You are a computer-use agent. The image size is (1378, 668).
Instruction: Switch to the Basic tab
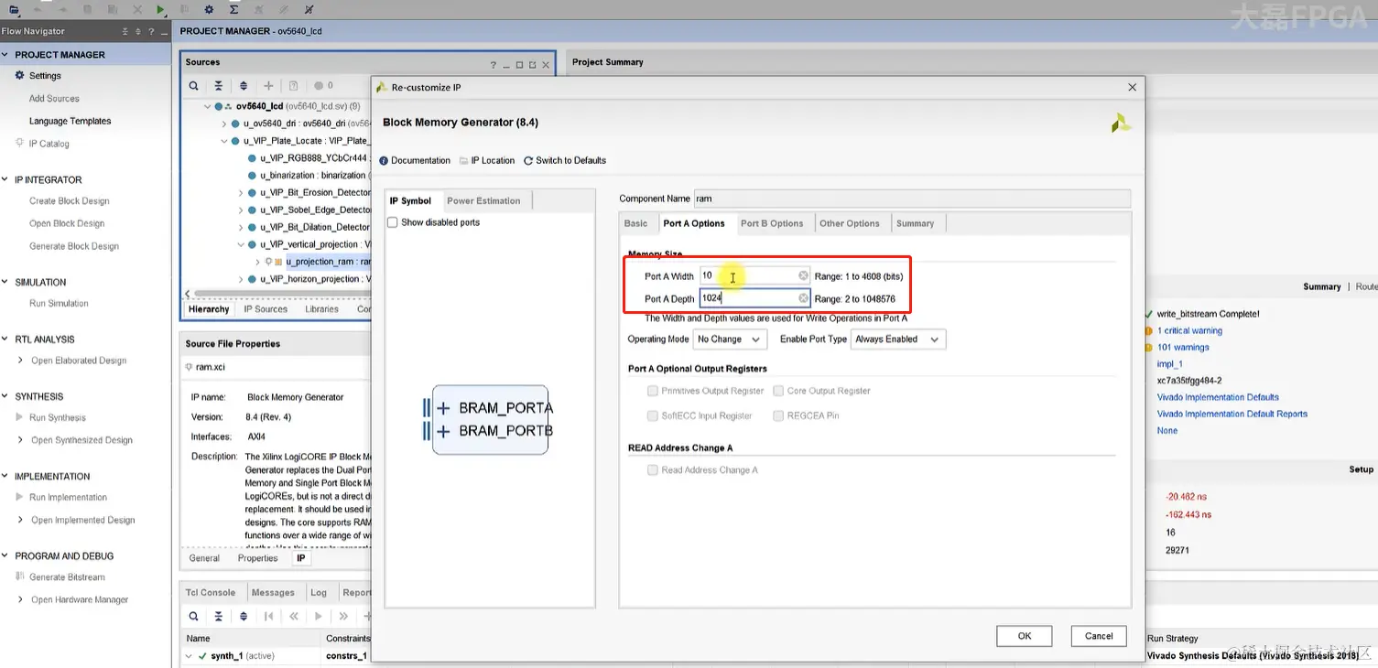pos(636,223)
